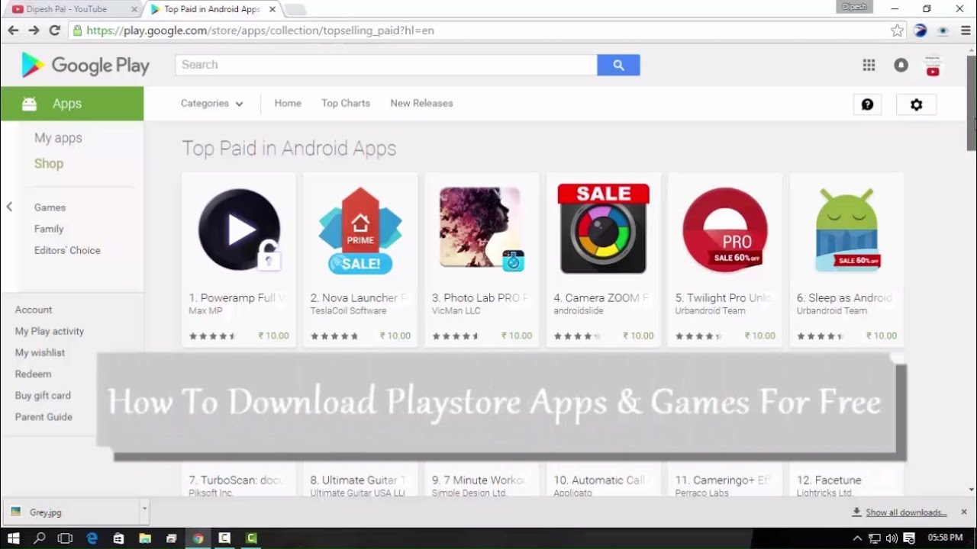
Task: Collapse the sidebar with left chevron
Action: click(9, 207)
